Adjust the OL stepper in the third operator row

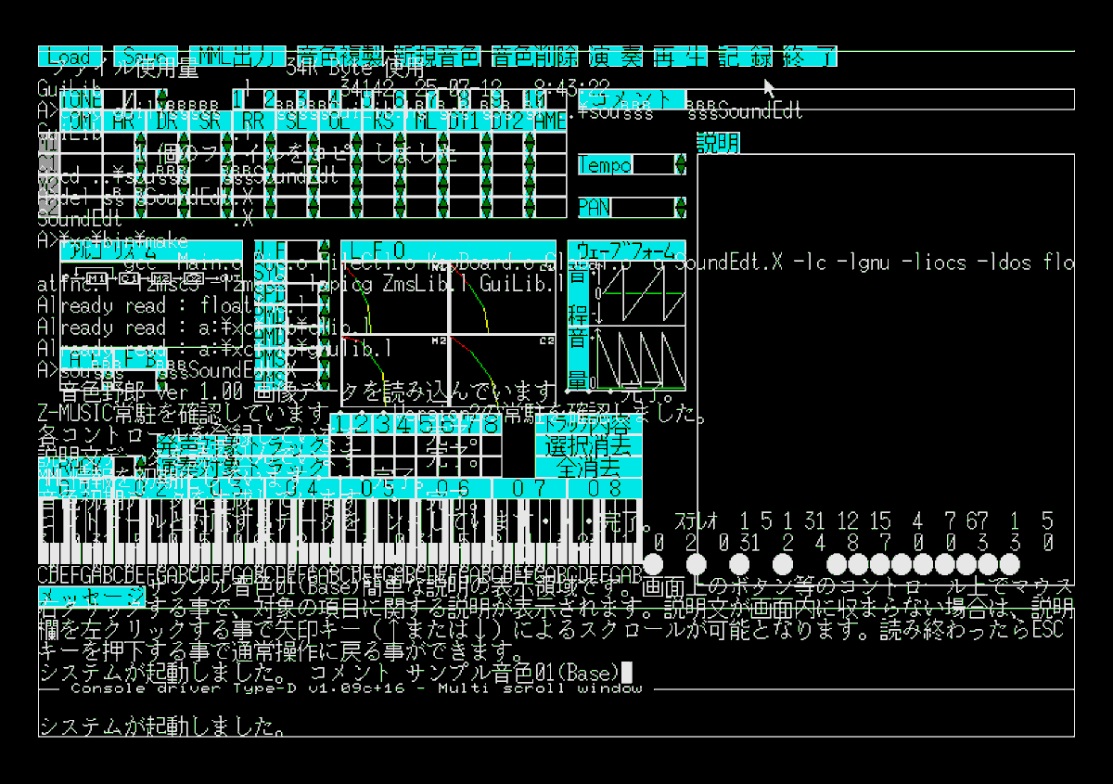tap(356, 185)
